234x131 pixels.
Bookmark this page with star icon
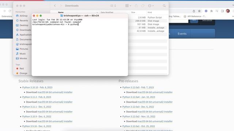click(x=199, y=11)
